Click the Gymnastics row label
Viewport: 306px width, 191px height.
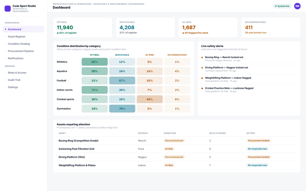click(64, 109)
